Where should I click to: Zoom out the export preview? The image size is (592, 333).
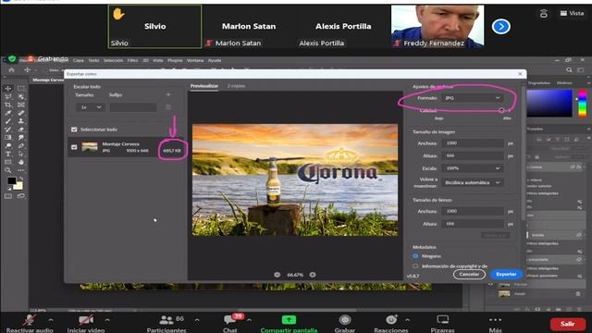pyautogui.click(x=277, y=275)
